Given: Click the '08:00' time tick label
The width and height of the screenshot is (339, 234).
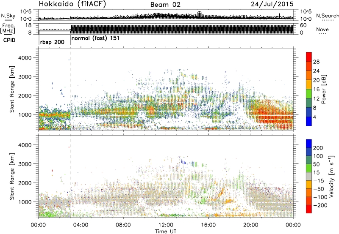Looking at the screenshot, I should 123,225.
